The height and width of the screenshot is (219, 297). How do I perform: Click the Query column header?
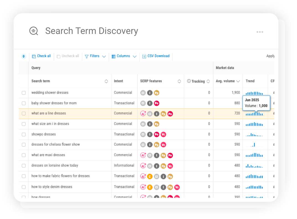pos(36,68)
